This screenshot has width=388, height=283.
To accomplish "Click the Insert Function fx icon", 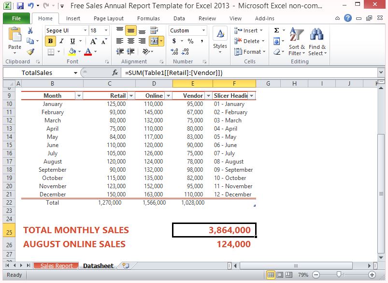I will click(x=115, y=73).
